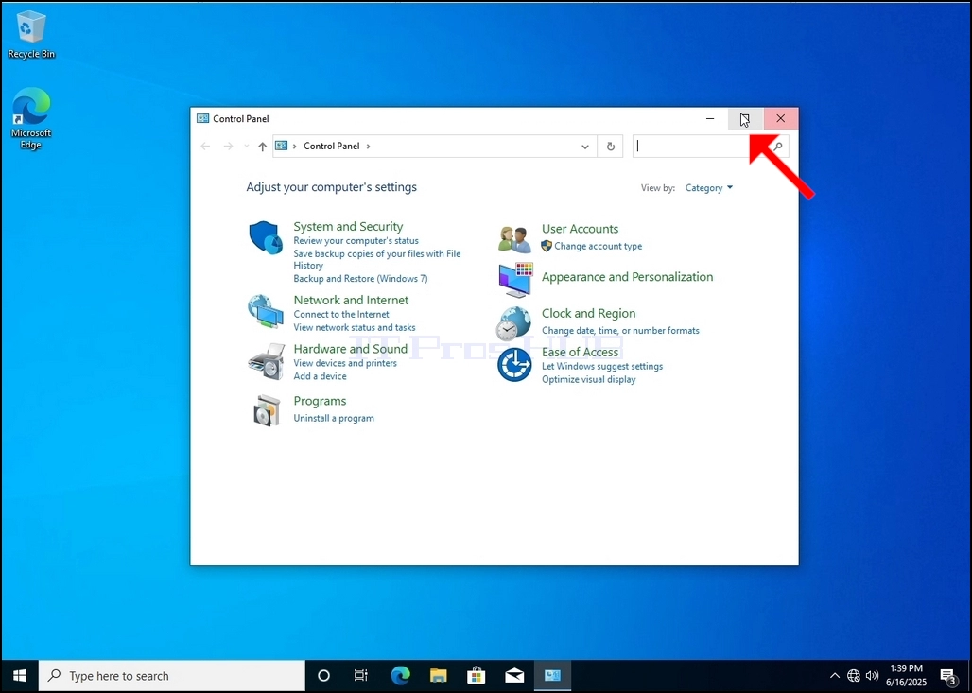Viewport: 972px width, 693px height.
Task: Select Microsoft Edge desktop shortcut
Action: (x=31, y=119)
